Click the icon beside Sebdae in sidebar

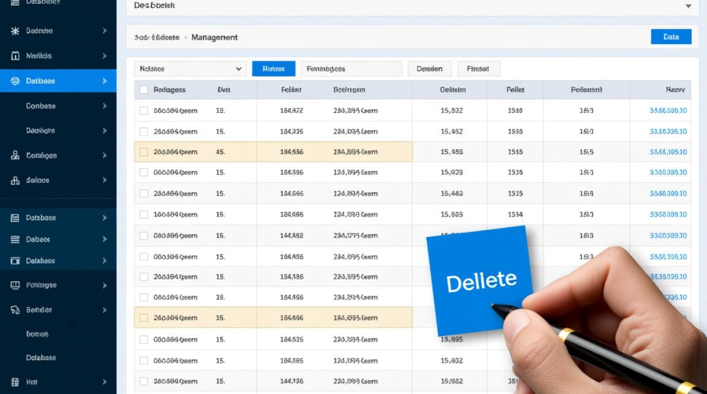[x=15, y=310]
